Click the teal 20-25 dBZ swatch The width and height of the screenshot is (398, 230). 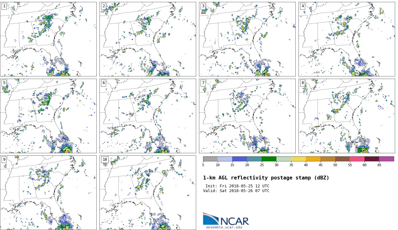click(254, 159)
